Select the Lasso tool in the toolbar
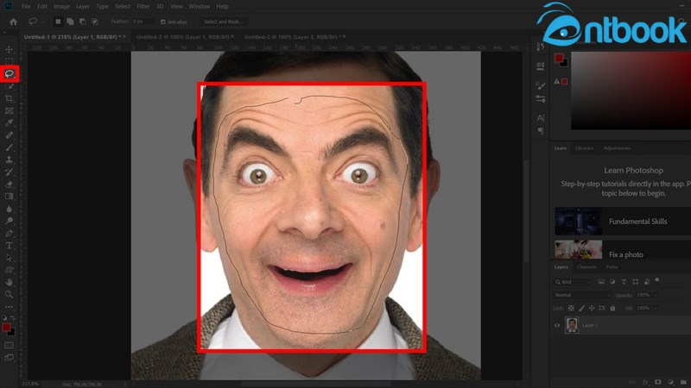 (x=10, y=73)
